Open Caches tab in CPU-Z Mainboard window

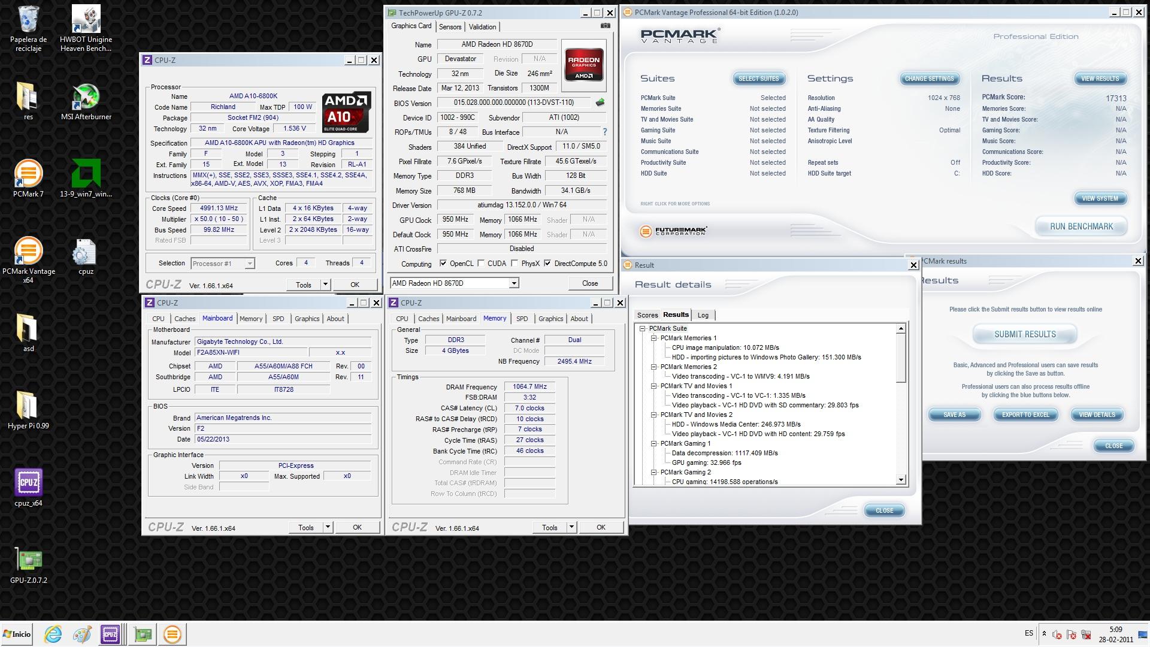[184, 319]
